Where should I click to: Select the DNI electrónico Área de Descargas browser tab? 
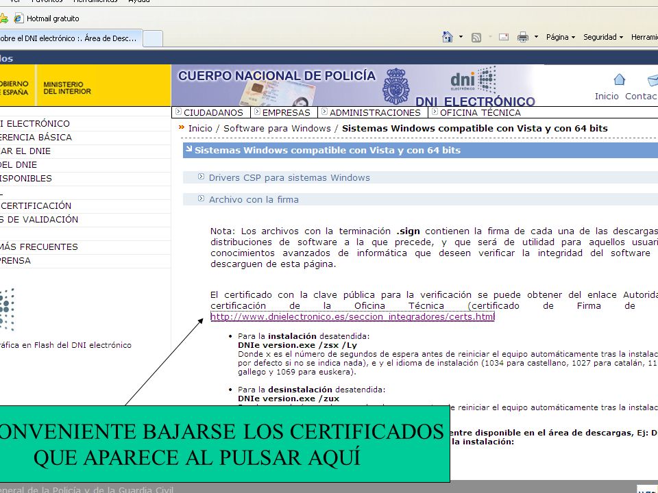71,38
